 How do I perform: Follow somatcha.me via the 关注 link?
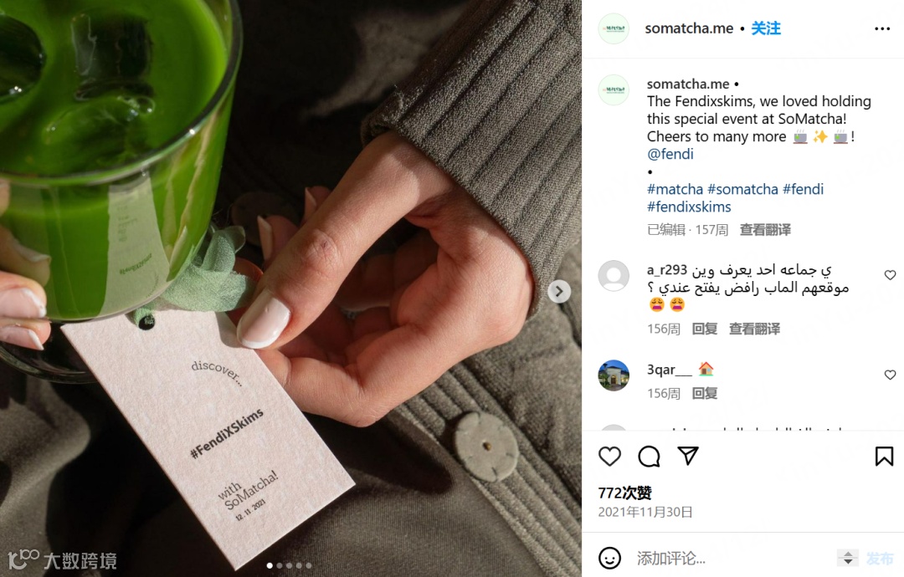pyautogui.click(x=766, y=28)
